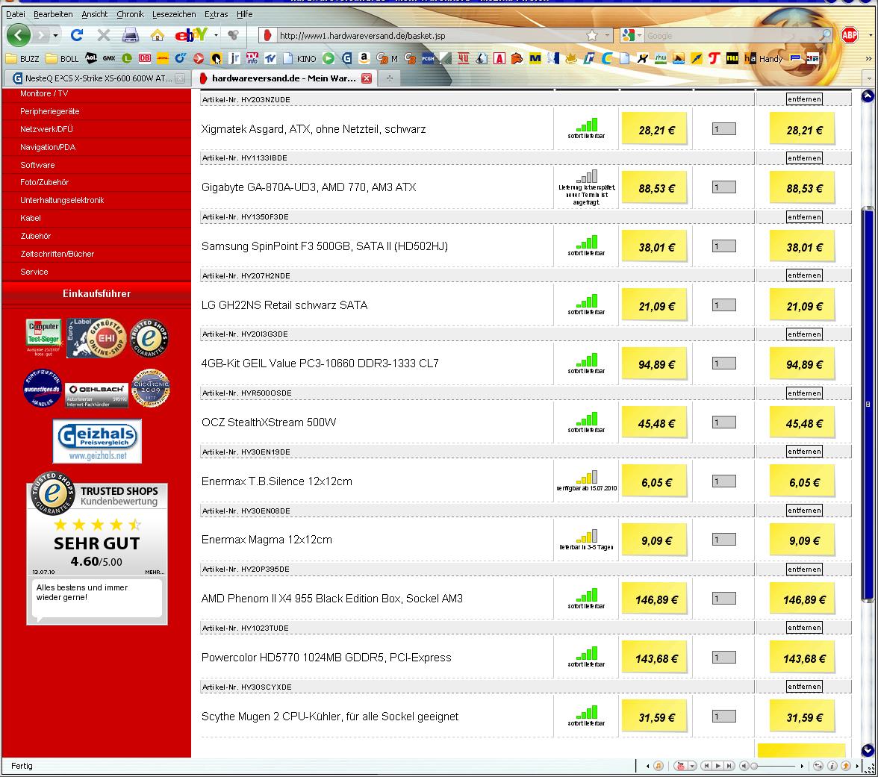Click the Geizhals Preisvergleich logo
This screenshot has width=878, height=777.
tap(97, 442)
